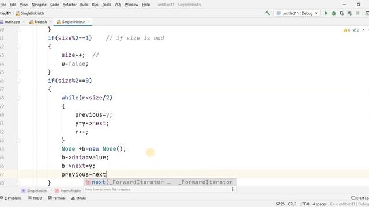The height and width of the screenshot is (207, 369).
Task: Click on the 'y=y->next;' code line
Action: [x=92, y=124]
